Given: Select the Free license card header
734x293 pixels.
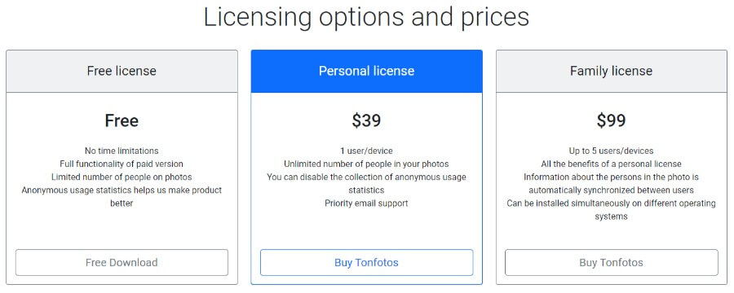Looking at the screenshot, I should [x=122, y=71].
